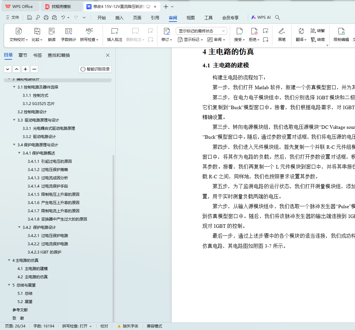355x330 pixels.
Task: Switch to the 引用 ribbon tab
Action: pos(155,18)
